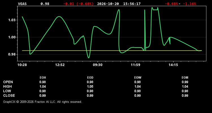Select the EOW column header
Viewport: 212px width, 113px height.
coord(138,78)
